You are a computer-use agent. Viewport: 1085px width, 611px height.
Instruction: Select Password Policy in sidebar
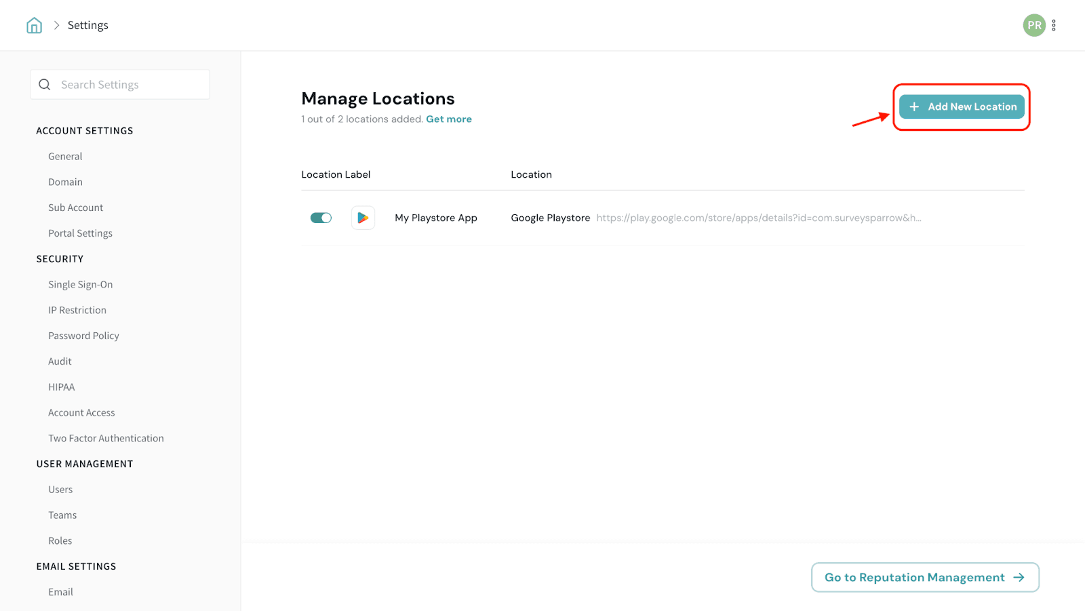[83, 336]
